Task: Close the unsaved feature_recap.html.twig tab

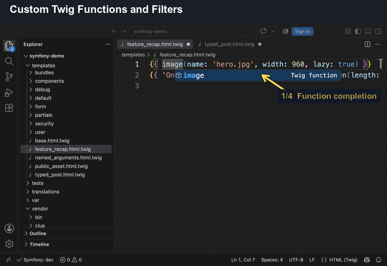Action: (x=188, y=44)
